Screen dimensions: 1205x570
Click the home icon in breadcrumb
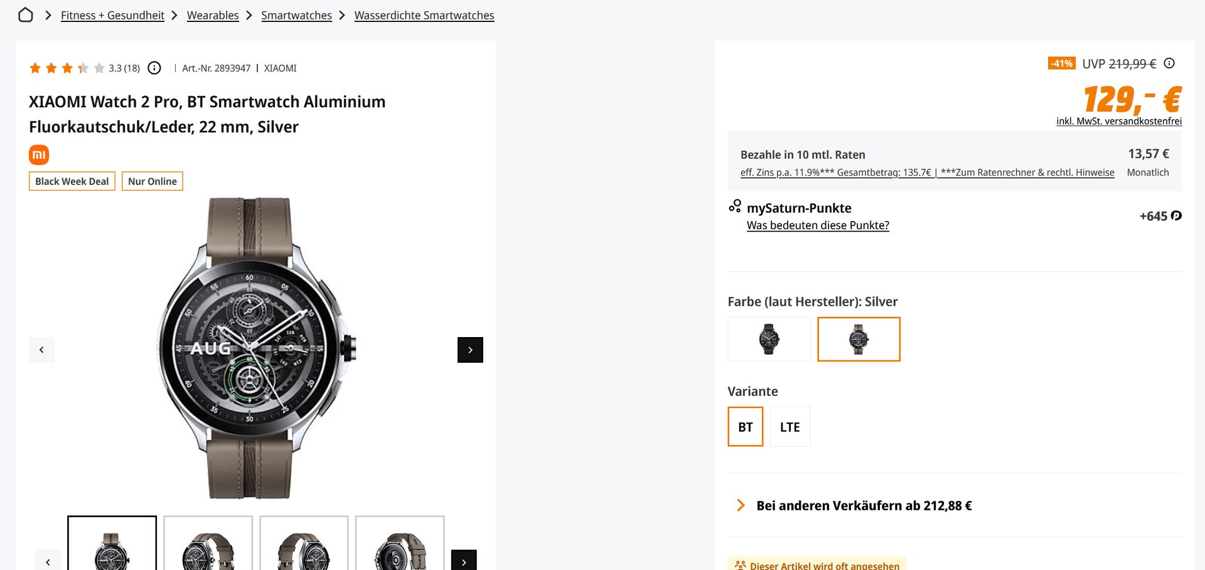click(26, 15)
